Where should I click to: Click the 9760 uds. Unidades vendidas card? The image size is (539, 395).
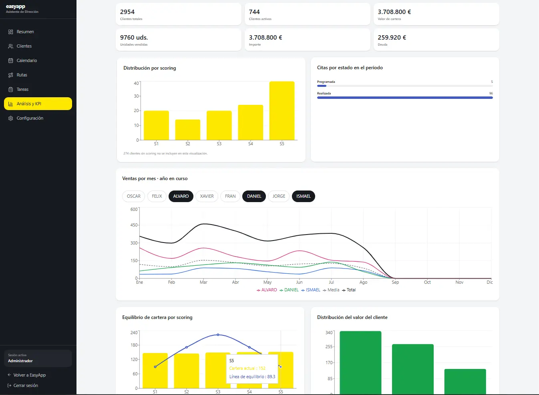[179, 40]
